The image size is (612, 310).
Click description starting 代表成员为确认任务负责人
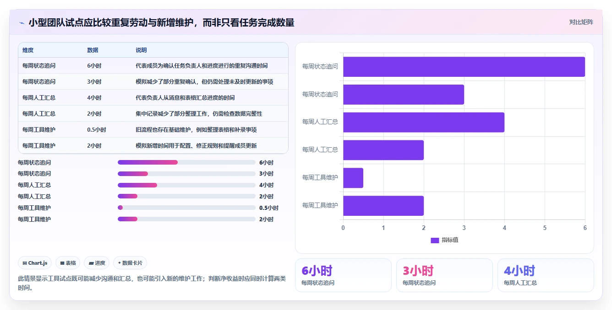click(x=202, y=66)
